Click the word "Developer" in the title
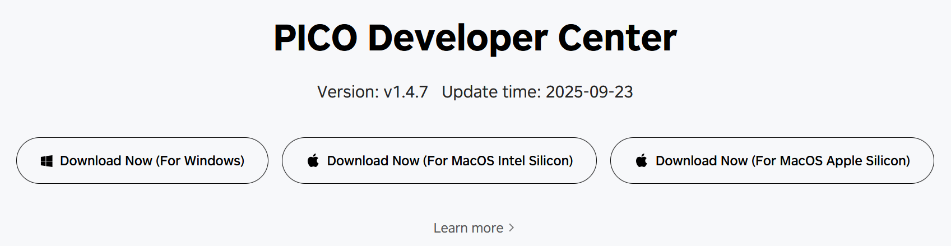The height and width of the screenshot is (246, 951). (x=458, y=38)
